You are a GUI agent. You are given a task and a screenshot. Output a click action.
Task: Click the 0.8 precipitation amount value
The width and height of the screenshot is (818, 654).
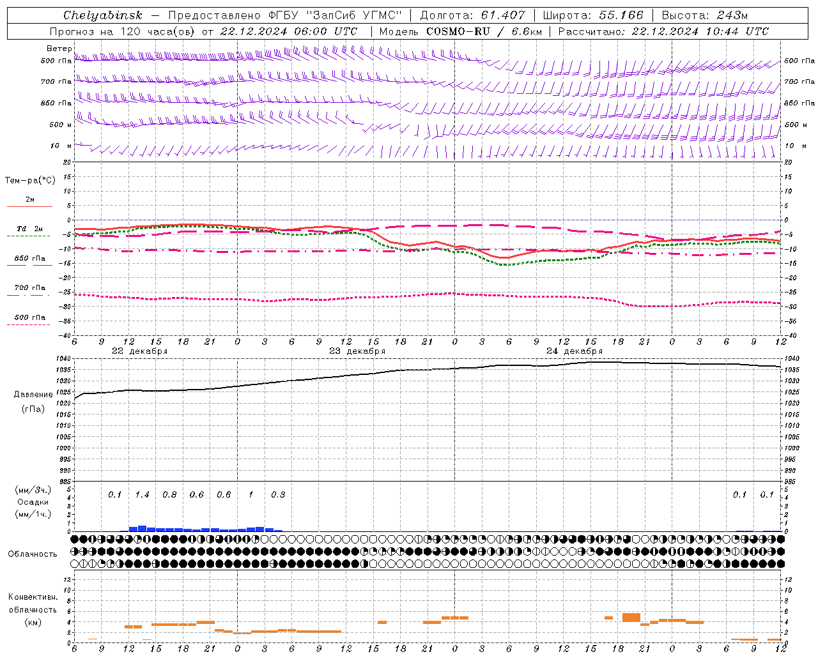tap(169, 494)
